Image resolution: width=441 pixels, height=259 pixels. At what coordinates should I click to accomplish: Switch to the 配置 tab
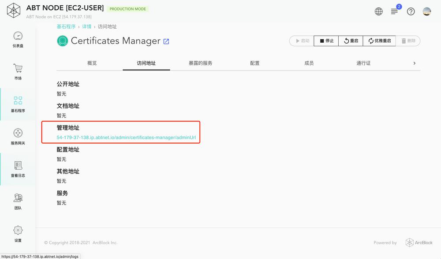[255, 63]
